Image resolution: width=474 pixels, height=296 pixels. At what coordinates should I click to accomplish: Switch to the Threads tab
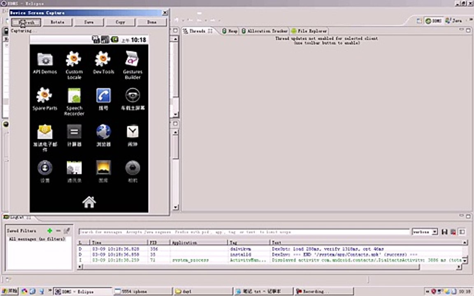198,31
